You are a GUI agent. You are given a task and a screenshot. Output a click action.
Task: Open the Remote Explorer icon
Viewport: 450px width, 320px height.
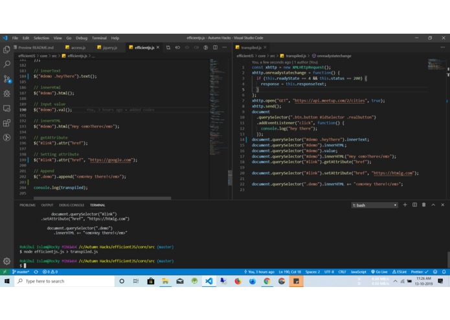[x=6, y=108]
